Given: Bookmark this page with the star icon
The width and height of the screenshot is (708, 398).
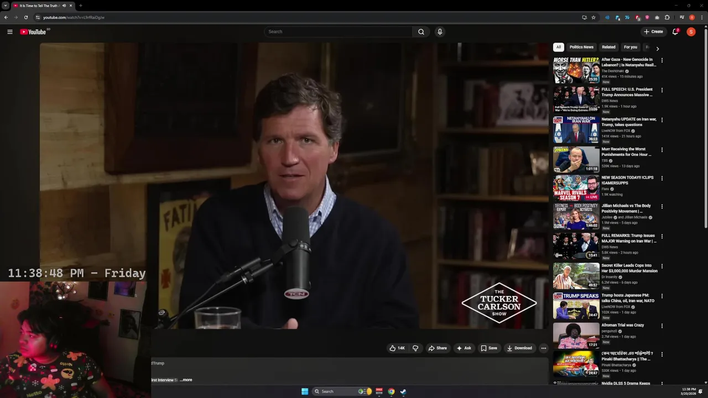Looking at the screenshot, I should (594, 17).
